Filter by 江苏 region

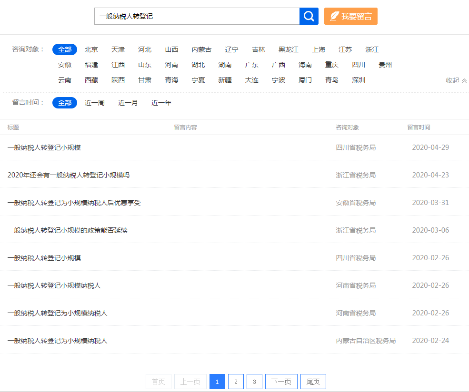coord(345,49)
